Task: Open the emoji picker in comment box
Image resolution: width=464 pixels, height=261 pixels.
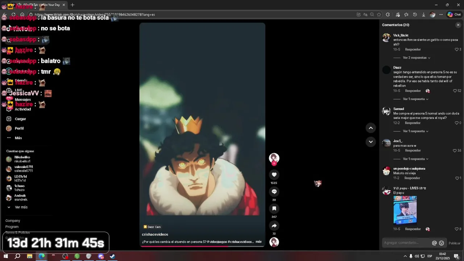Action: 442,243
